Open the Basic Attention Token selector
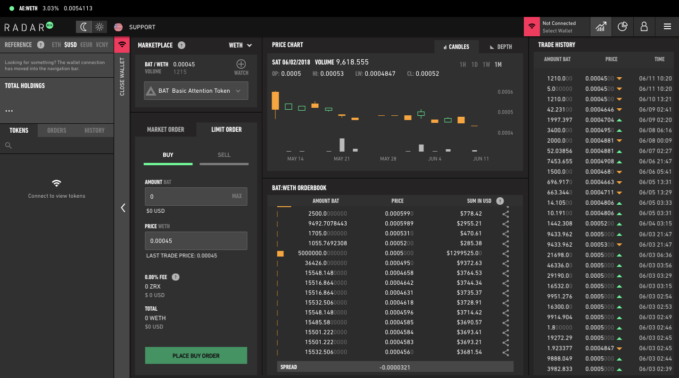 click(x=196, y=90)
